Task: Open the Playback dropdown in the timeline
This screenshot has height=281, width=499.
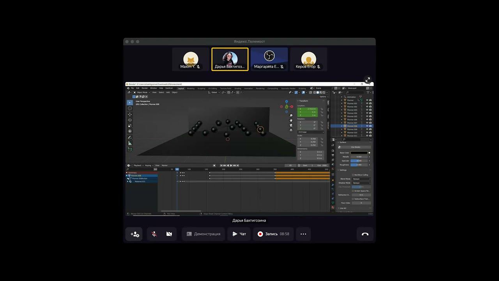Action: tap(138, 165)
